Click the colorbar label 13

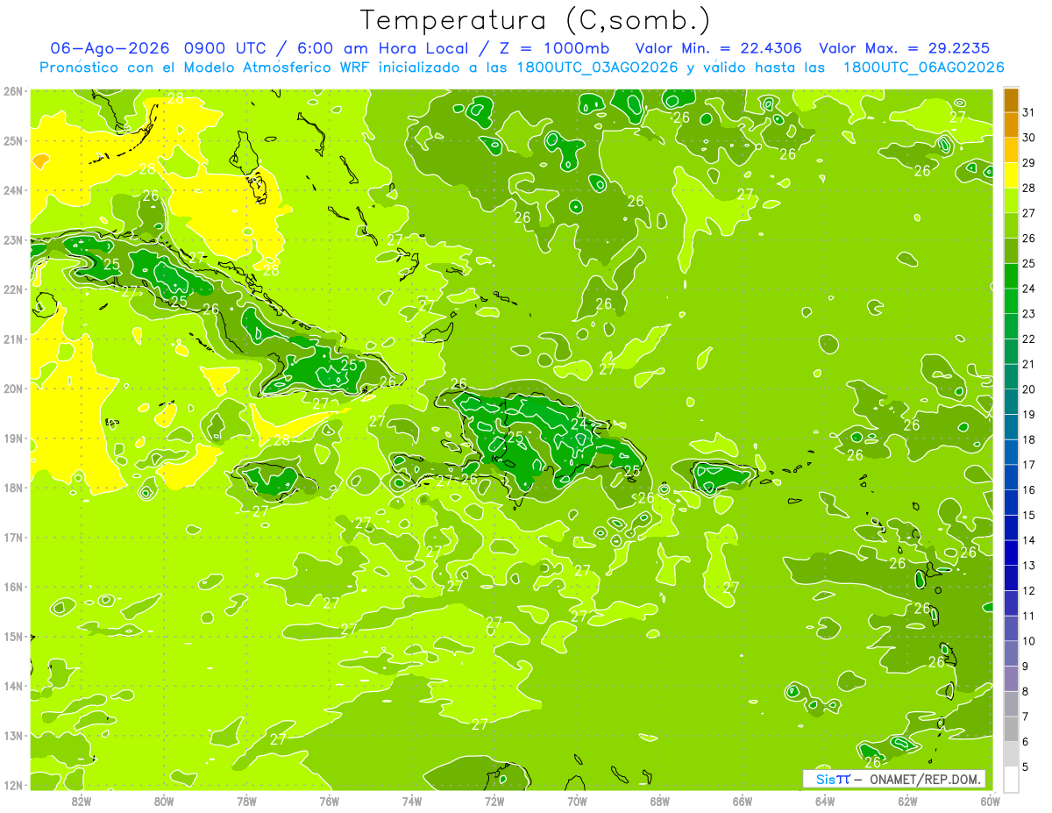[x=1028, y=566]
